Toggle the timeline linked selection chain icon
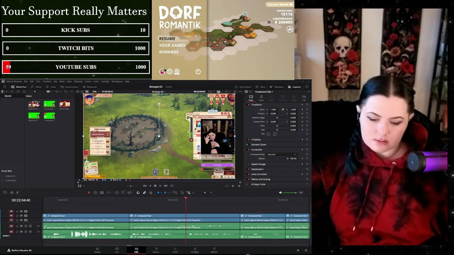 (144, 193)
